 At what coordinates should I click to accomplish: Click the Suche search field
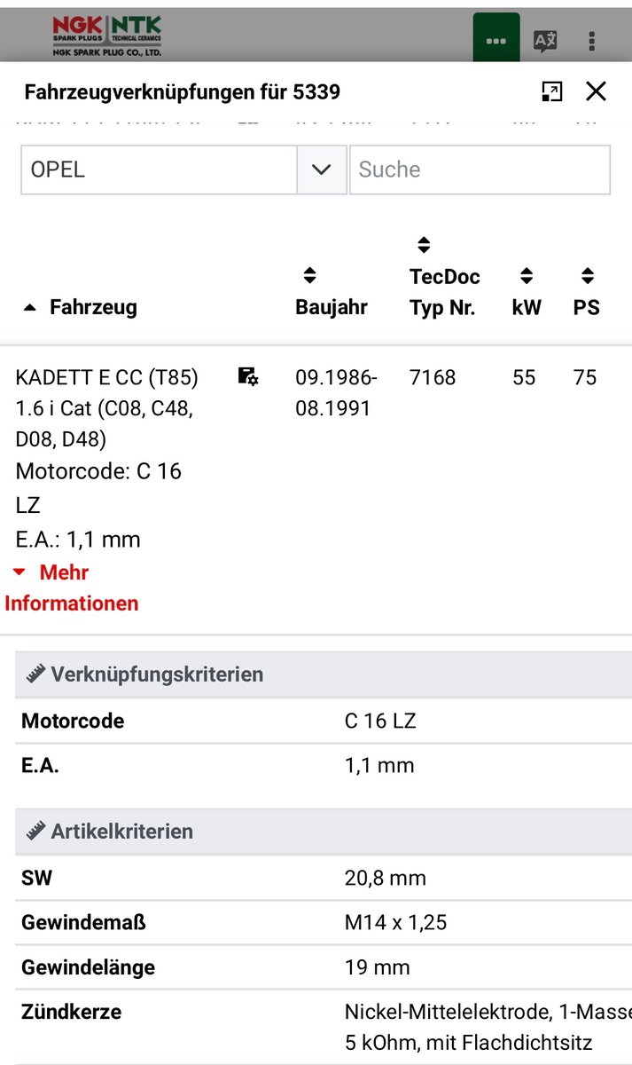(480, 170)
